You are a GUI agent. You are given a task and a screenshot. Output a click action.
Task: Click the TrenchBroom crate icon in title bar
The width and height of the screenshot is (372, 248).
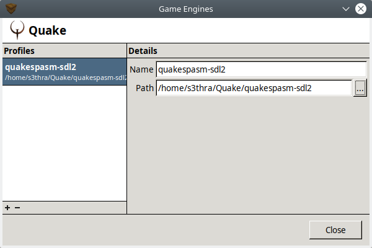tap(11, 9)
